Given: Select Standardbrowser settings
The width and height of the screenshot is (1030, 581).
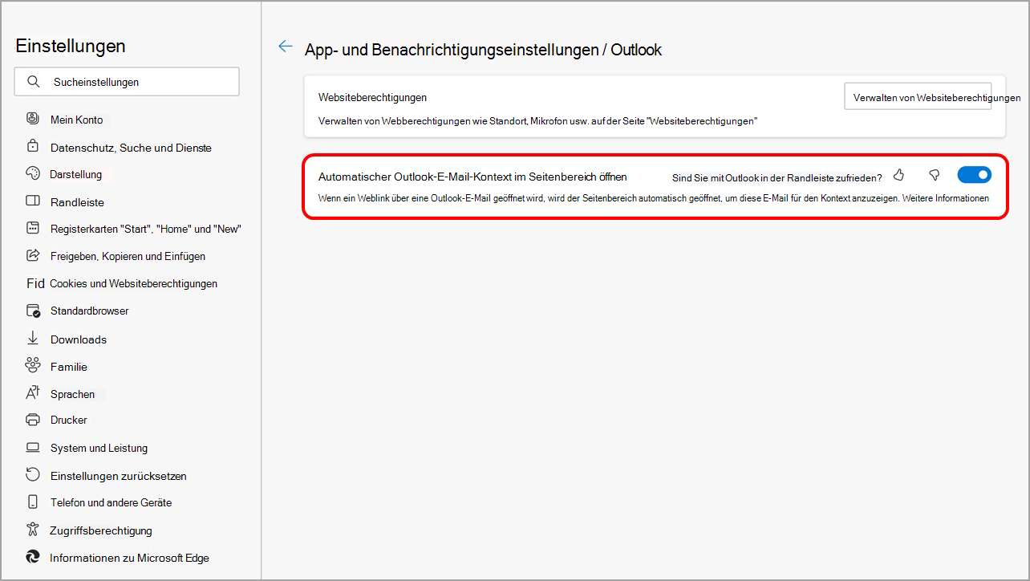Looking at the screenshot, I should click(x=89, y=311).
